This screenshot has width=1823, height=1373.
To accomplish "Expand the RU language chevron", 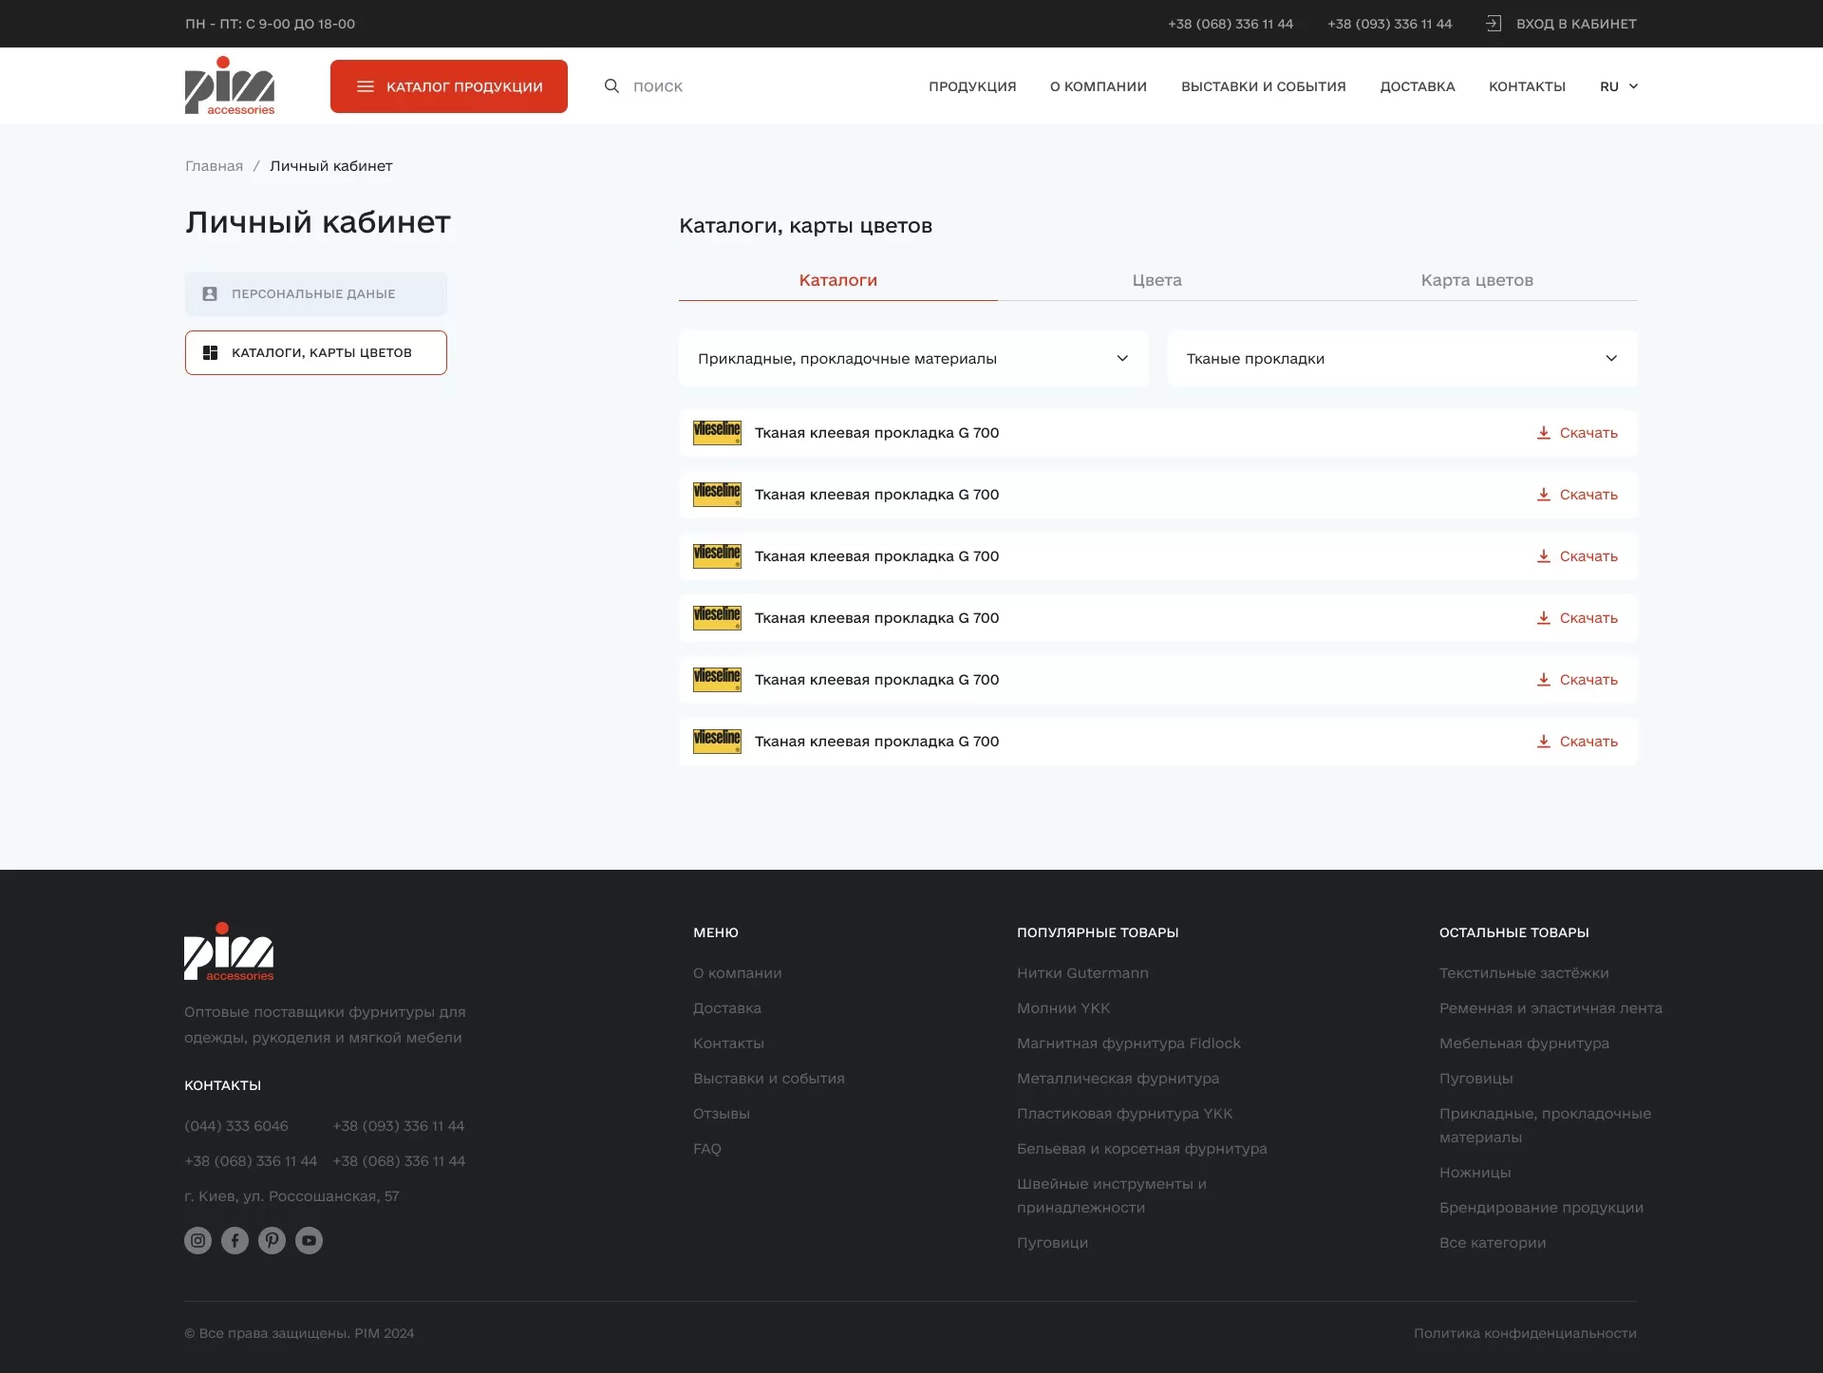I will click(1634, 85).
